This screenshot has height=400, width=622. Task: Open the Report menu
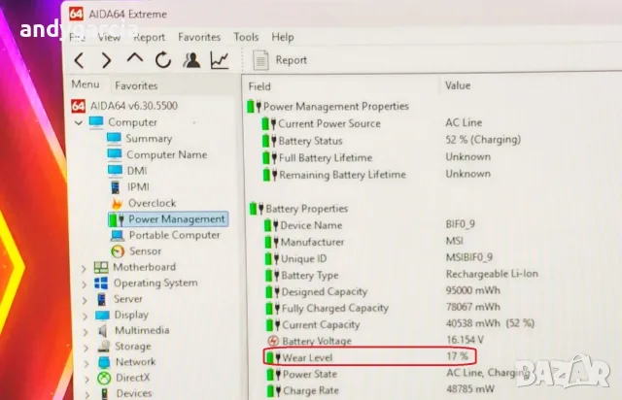click(x=149, y=37)
